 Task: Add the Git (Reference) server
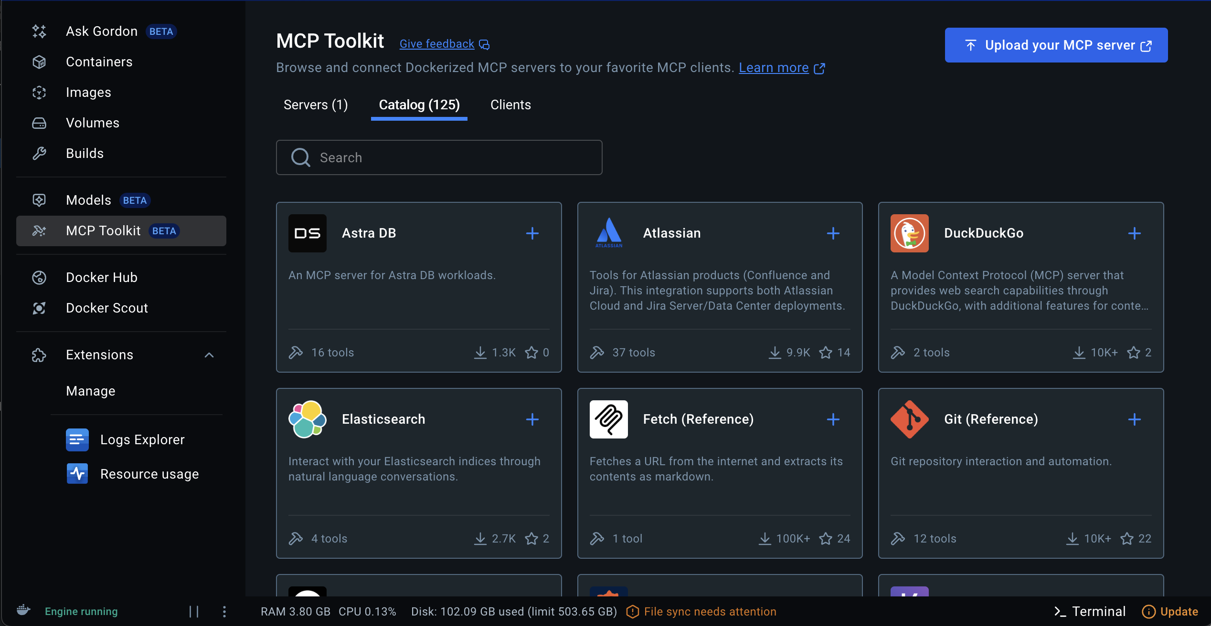1135,419
